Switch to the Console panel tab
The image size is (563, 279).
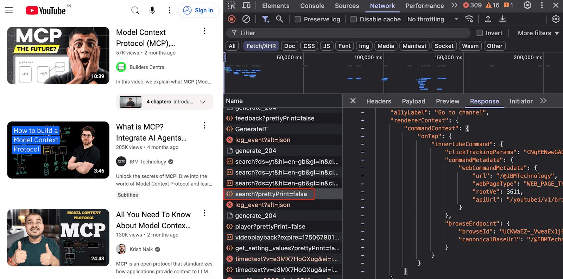coord(312,6)
